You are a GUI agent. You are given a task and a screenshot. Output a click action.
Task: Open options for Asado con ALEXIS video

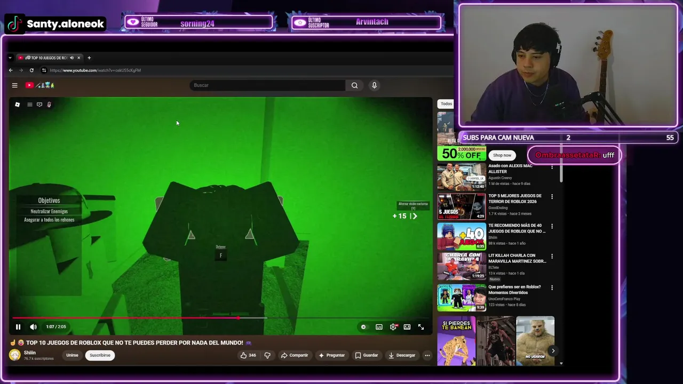[x=552, y=166]
